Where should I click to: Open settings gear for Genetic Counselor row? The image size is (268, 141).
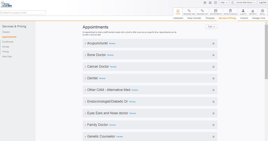point(213,137)
